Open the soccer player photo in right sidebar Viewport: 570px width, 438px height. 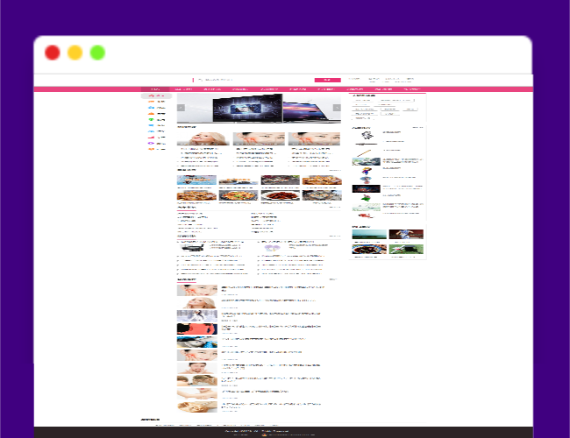click(406, 235)
